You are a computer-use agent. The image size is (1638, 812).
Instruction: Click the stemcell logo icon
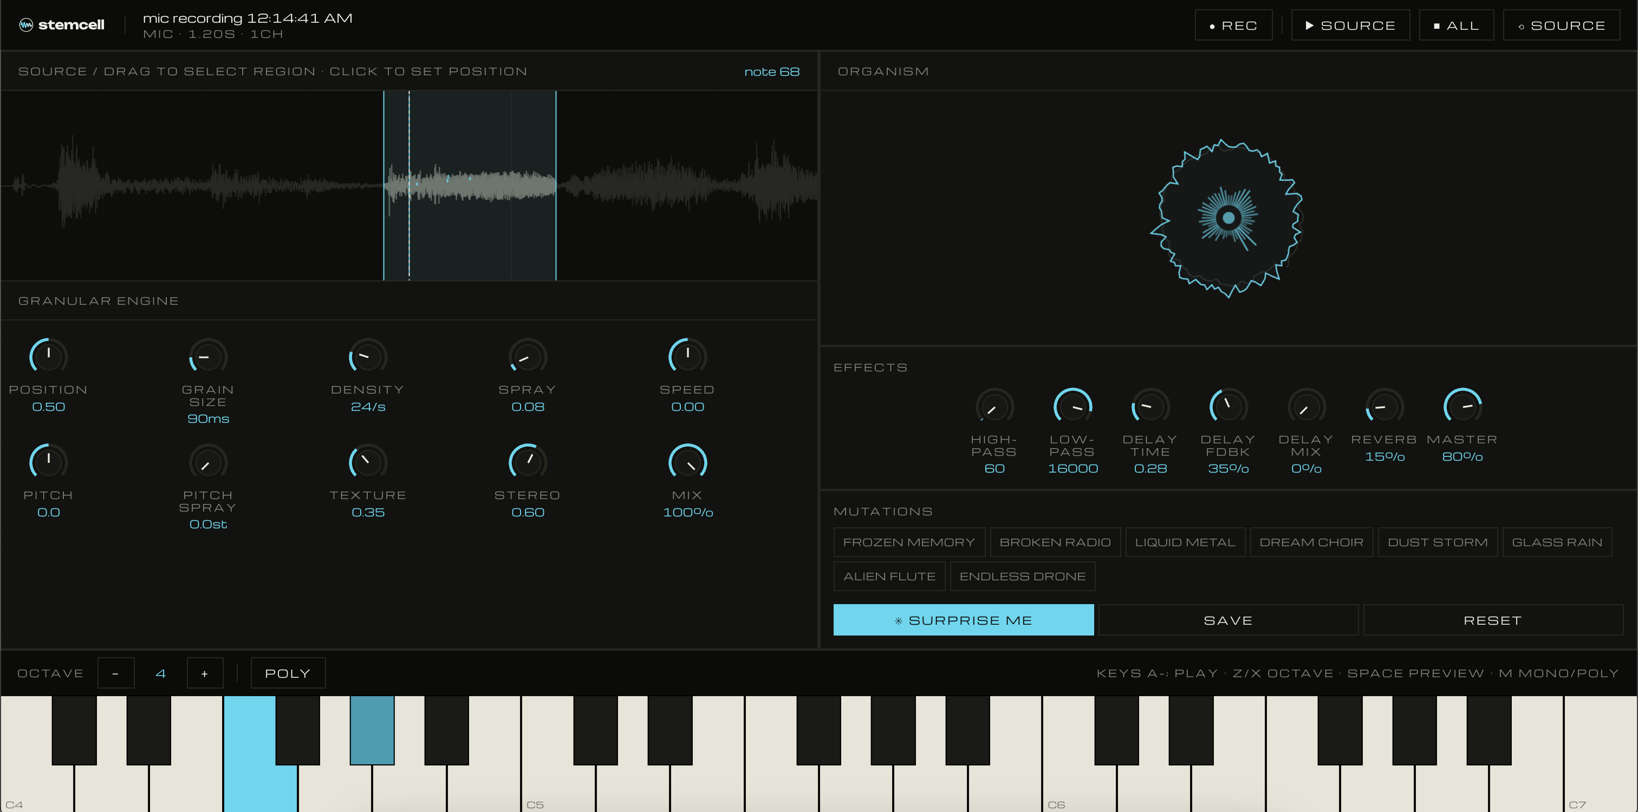pyautogui.click(x=26, y=25)
